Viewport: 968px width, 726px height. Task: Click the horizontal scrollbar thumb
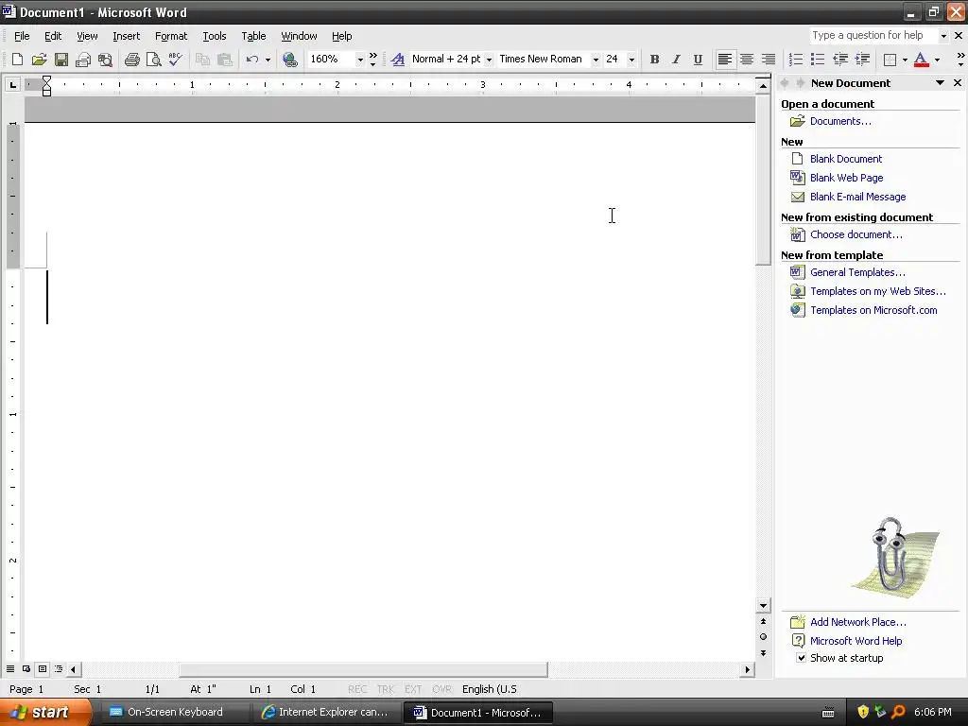click(363, 669)
